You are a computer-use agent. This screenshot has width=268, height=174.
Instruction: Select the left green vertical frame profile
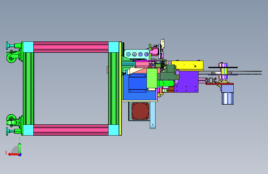pyautogui.click(x=28, y=89)
